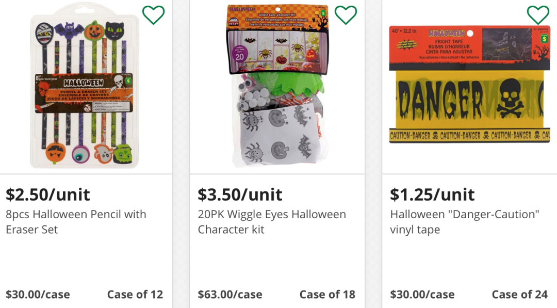The height and width of the screenshot is (308, 557).
Task: Open the Wiggle Eyes kit product image
Action: pyautogui.click(x=277, y=88)
